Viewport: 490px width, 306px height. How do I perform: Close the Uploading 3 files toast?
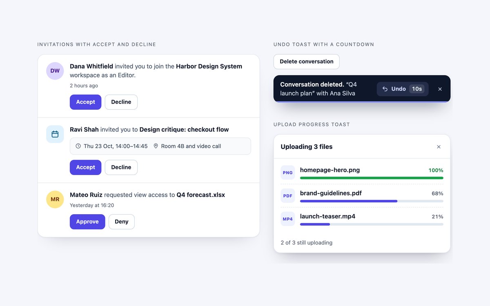pos(439,147)
